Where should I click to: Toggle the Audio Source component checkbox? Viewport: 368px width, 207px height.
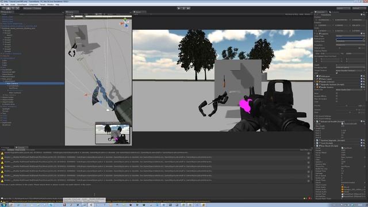pyautogui.click(x=320, y=87)
